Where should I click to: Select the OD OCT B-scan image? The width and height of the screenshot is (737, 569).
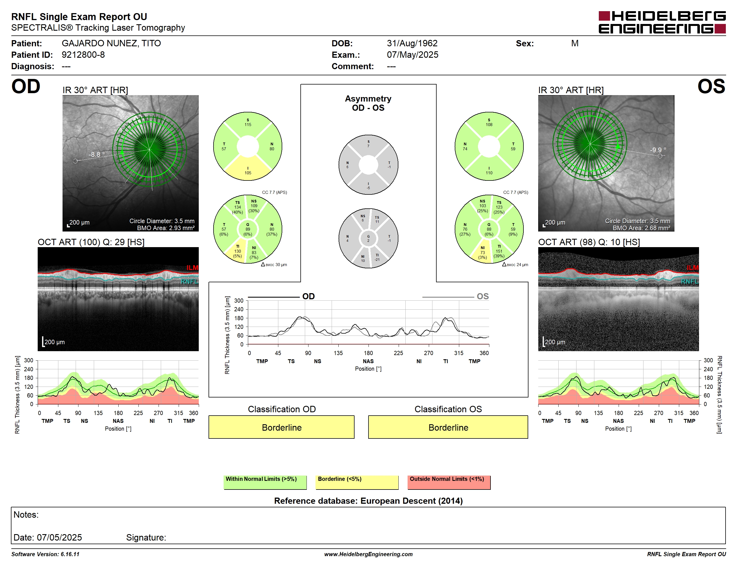(118, 299)
